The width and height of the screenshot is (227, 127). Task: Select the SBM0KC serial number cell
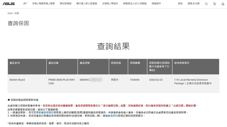[93, 84]
